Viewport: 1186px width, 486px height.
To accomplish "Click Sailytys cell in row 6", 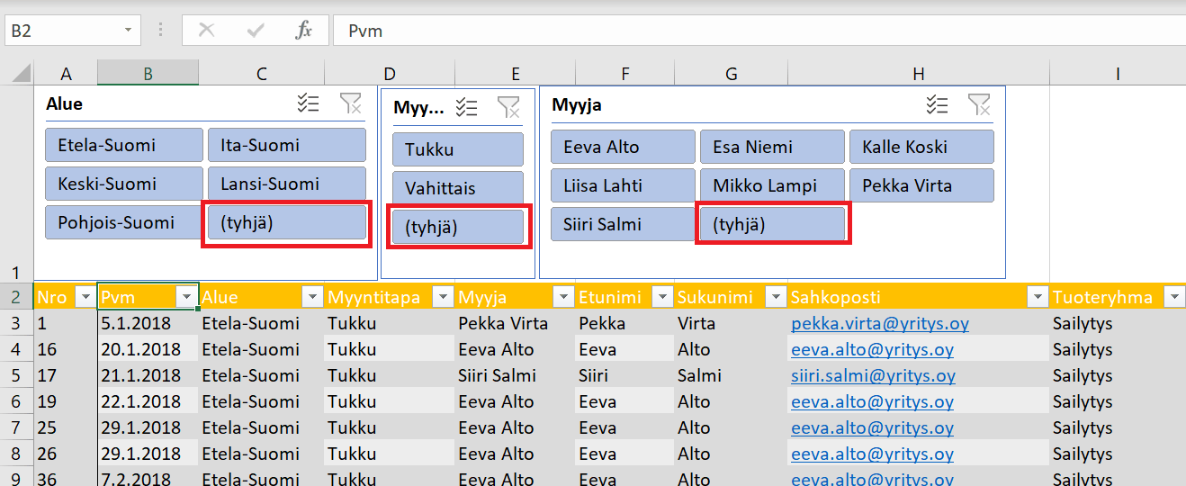I will pos(1118,401).
